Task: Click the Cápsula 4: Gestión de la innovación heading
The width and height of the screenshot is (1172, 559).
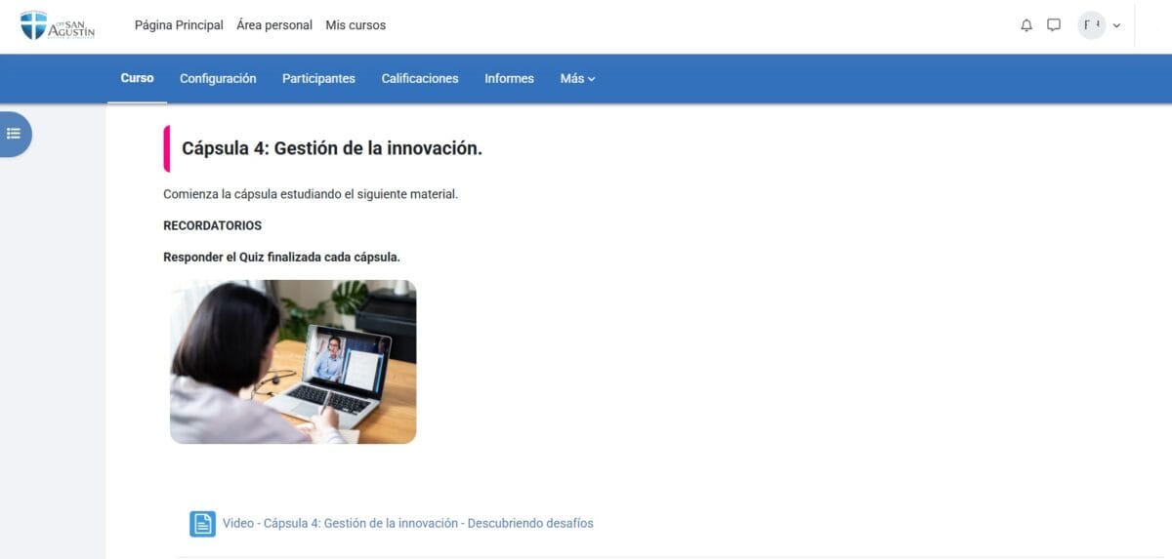Action: pyautogui.click(x=332, y=148)
